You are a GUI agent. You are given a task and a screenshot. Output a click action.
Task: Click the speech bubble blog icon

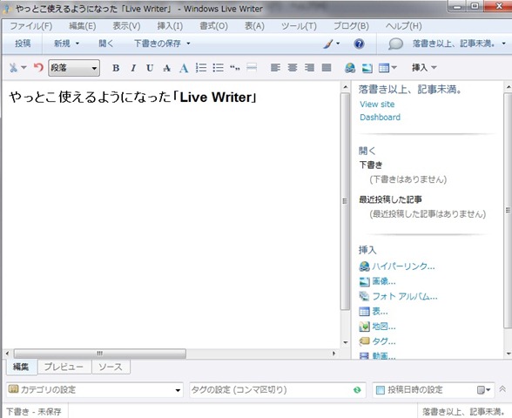click(395, 44)
